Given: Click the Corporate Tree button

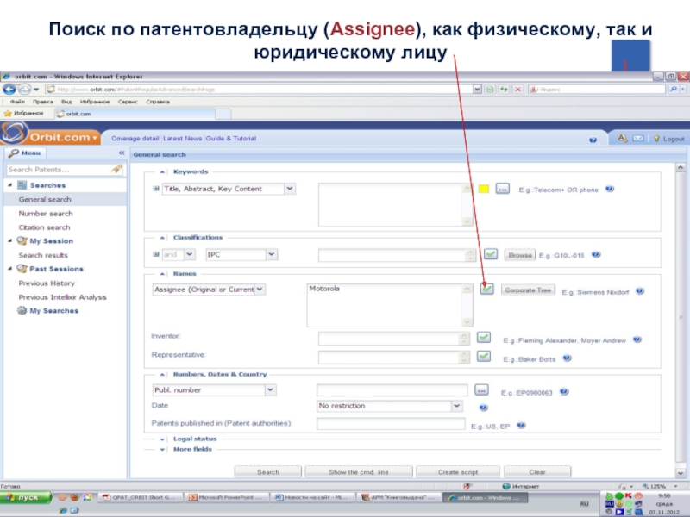Looking at the screenshot, I should point(527,290).
